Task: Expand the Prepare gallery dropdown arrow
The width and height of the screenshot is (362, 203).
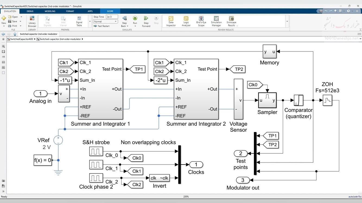Action: point(90,21)
